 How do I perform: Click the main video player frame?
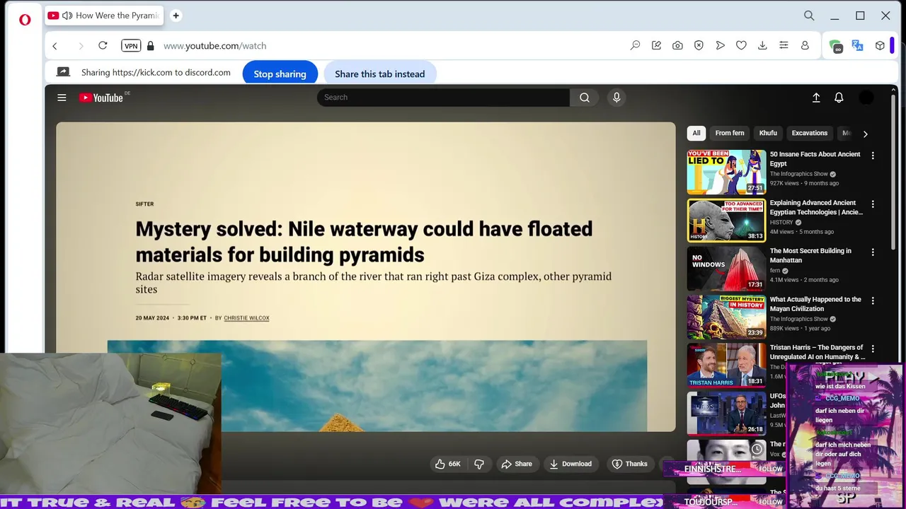point(366,276)
